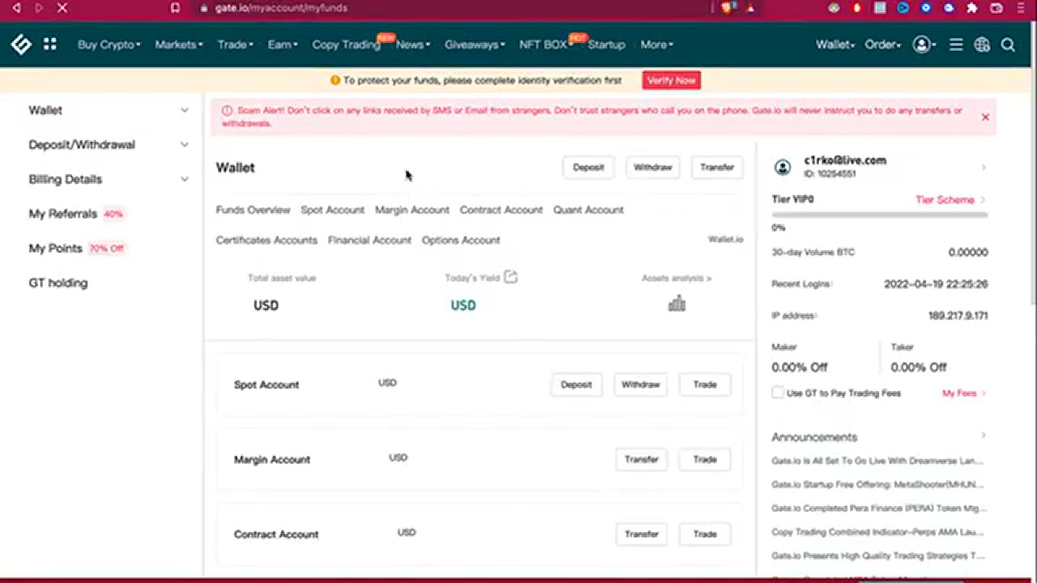Switch to Margin Account tab
The width and height of the screenshot is (1037, 583).
[x=412, y=210]
